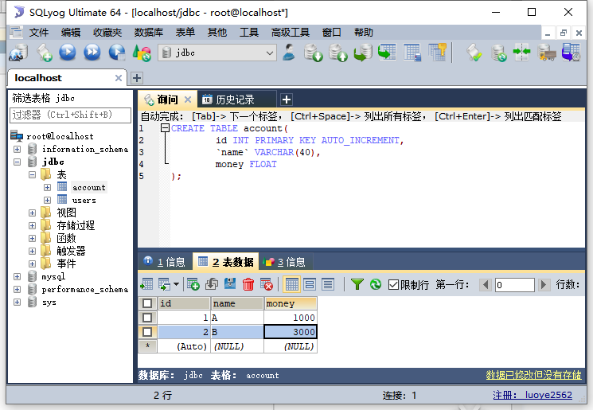Expand the information_schema database
This screenshot has height=410, width=593.
coord(17,149)
